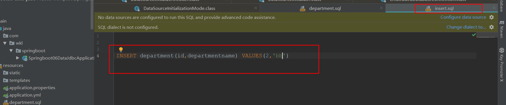The height and width of the screenshot is (105, 506).
Task: Click the green inspection checkmark icon
Action: (x=474, y=35)
